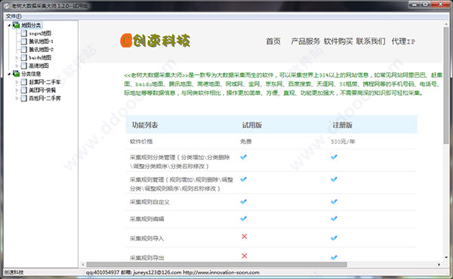Screen dimensions: 453x279
Task: Click registered-version checkmark for 采集规则编辑
Action: tap(334, 219)
